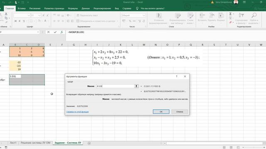The height and width of the screenshot is (149, 266).
Task: Open the Главная ribbon tab
Action: pyautogui.click(x=10, y=8)
